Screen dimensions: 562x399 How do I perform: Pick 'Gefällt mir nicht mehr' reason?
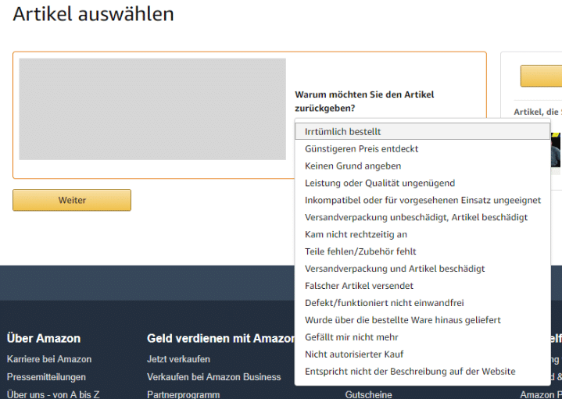351,337
